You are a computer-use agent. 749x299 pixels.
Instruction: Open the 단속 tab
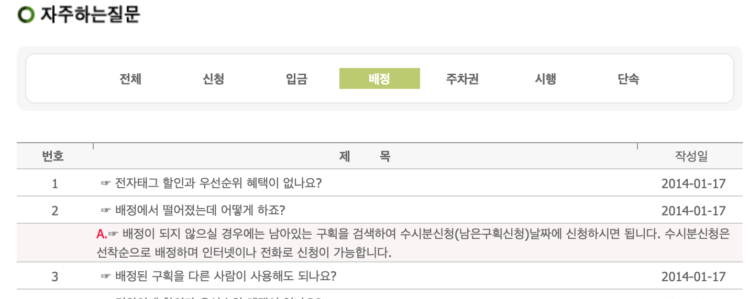point(629,79)
